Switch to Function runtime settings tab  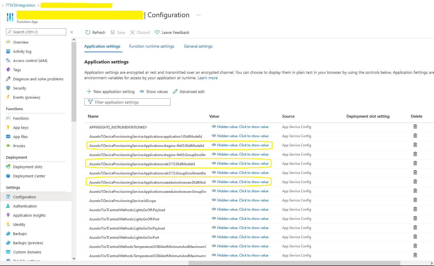click(152, 46)
